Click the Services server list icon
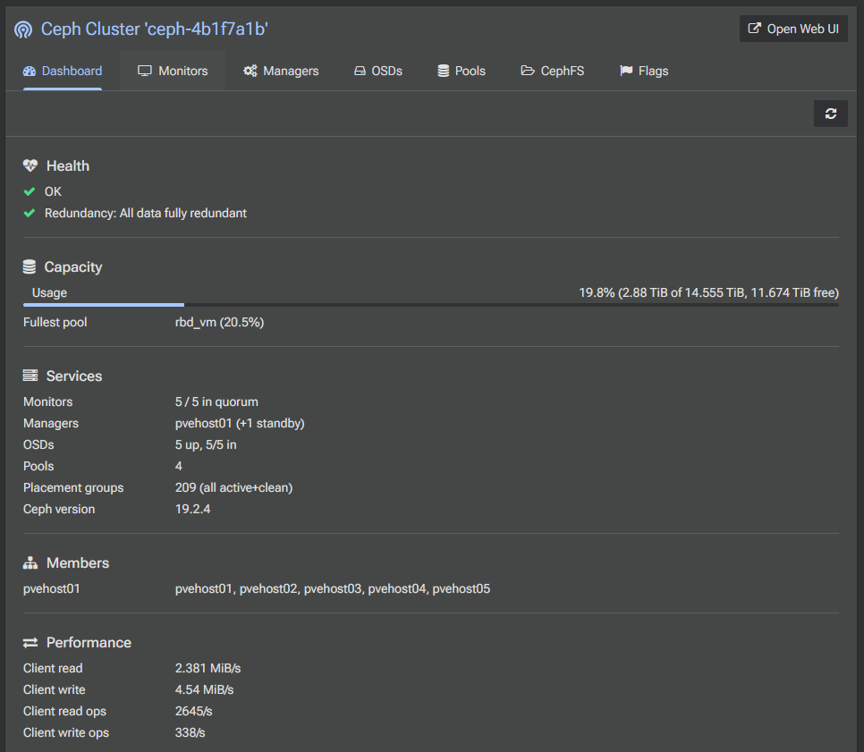864x752 pixels. pos(30,376)
